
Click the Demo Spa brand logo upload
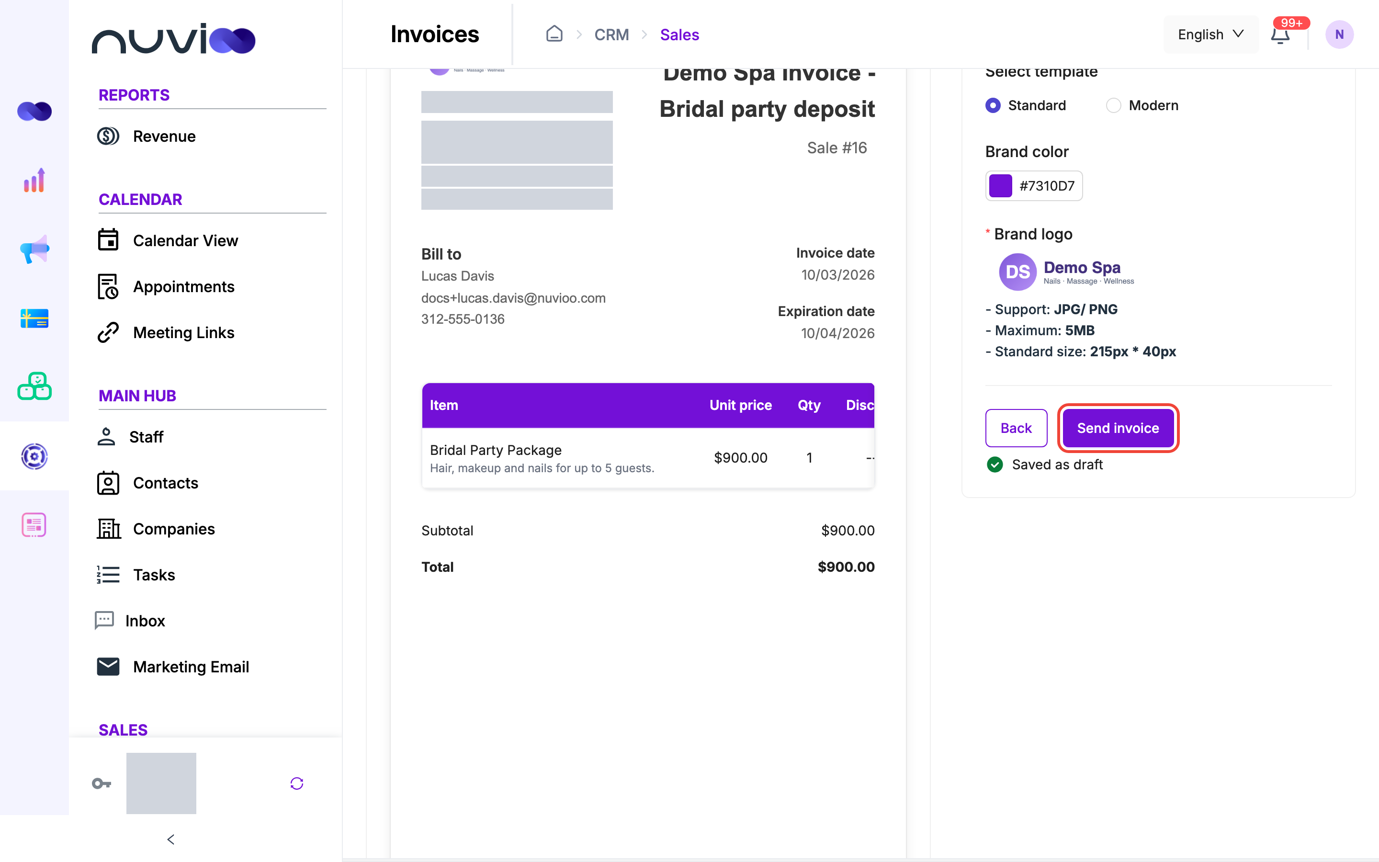pos(1066,272)
